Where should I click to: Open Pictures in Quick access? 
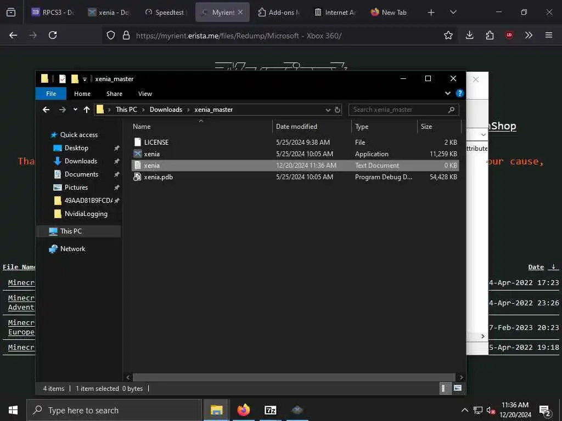tap(76, 187)
